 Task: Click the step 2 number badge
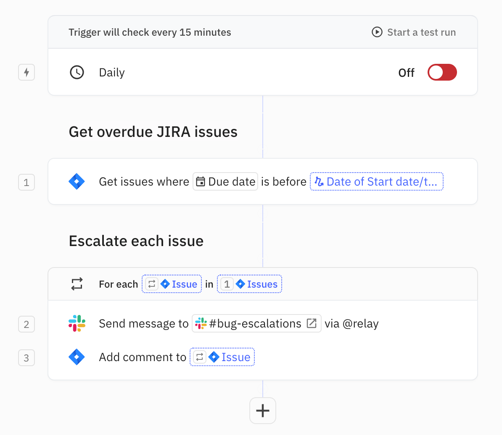point(26,325)
